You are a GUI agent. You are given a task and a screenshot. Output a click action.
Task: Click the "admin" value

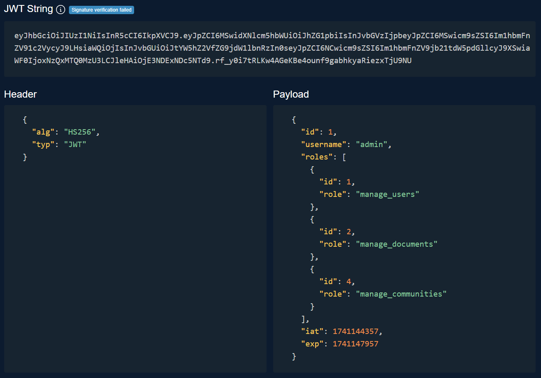[372, 145]
